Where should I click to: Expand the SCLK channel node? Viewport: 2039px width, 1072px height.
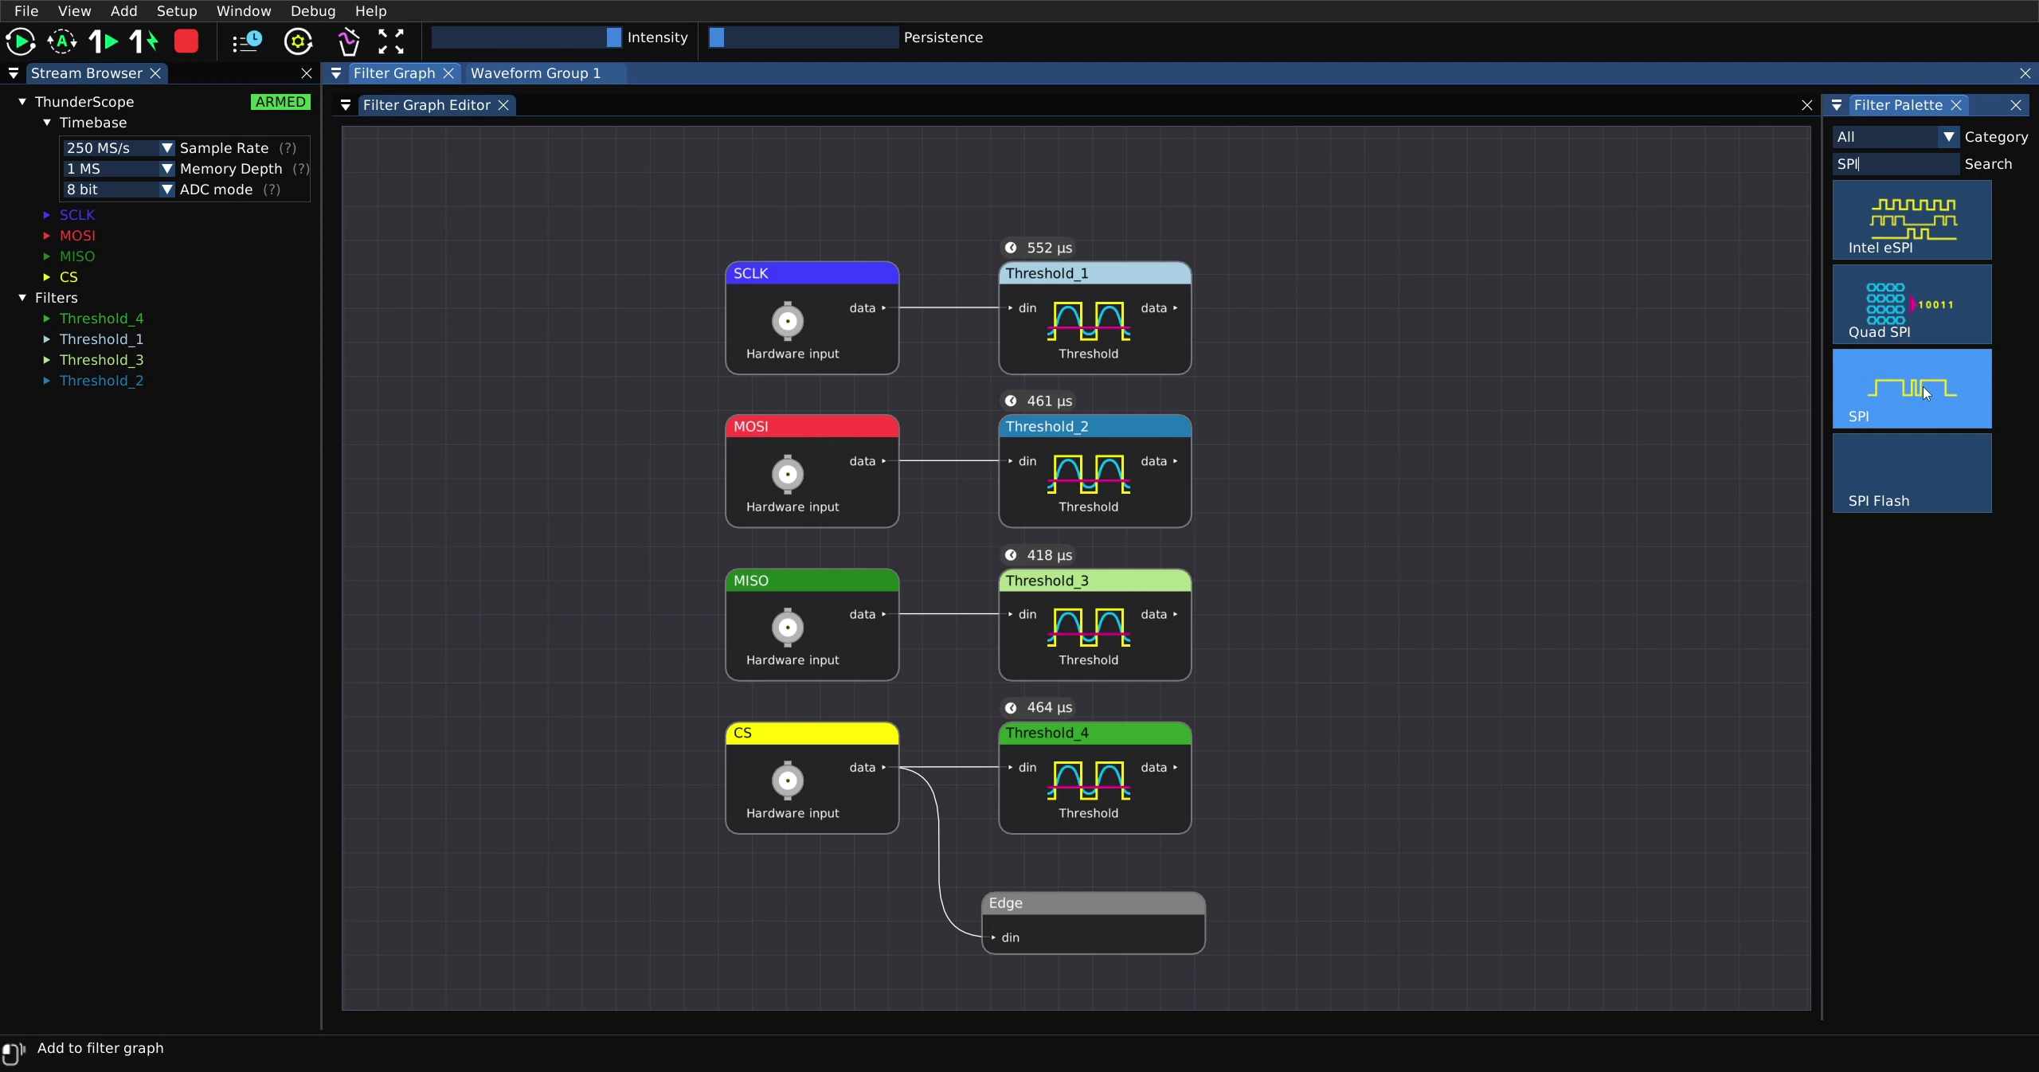click(x=47, y=215)
